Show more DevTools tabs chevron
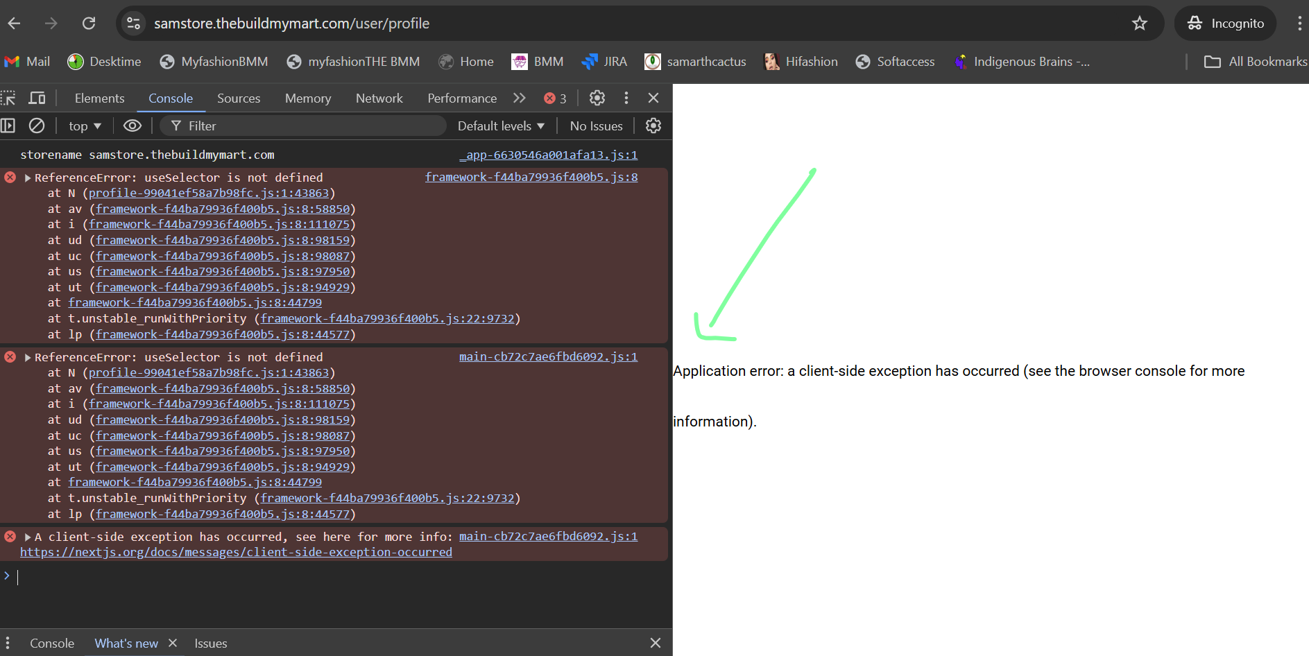Image resolution: width=1309 pixels, height=656 pixels. (x=520, y=98)
